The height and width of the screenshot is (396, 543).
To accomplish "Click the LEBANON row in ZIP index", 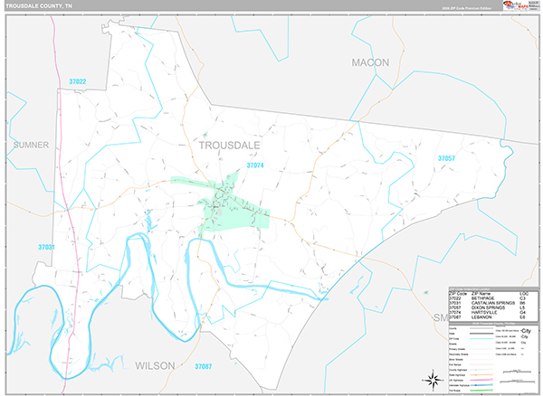I will pos(486,316).
